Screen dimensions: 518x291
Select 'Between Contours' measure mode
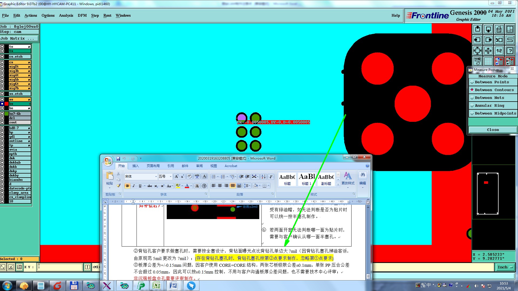493,90
